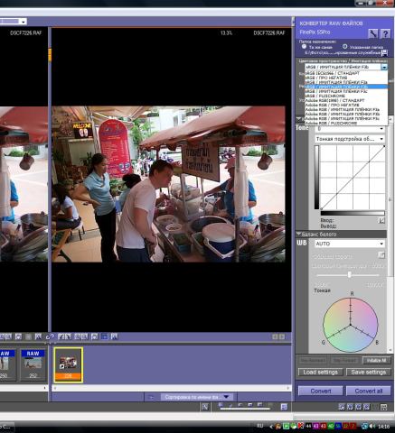395x433 pixels.
Task: Click the center of the WB fine-tune color wheel
Action: coord(350,325)
